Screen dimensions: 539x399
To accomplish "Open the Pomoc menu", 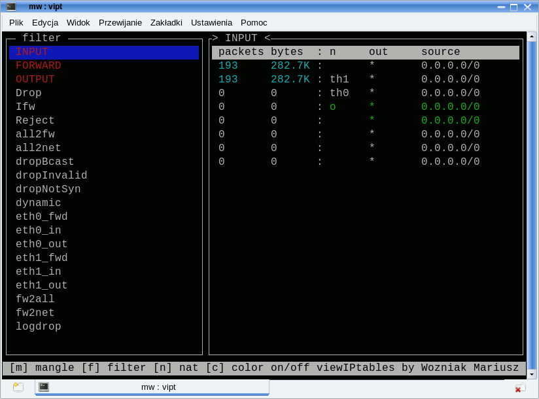I will [x=254, y=22].
